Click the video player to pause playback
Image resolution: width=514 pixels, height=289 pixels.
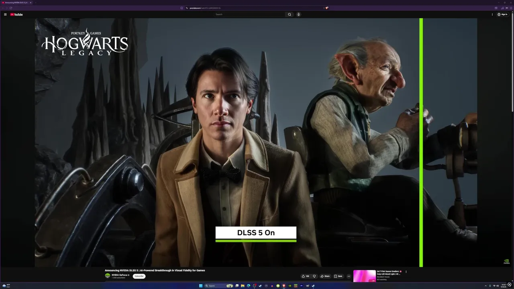pyautogui.click(x=256, y=142)
